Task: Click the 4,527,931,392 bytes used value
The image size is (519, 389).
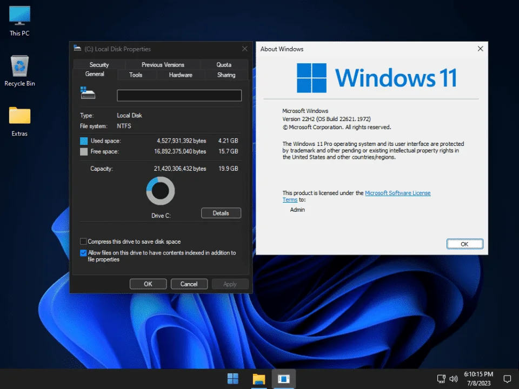Action: click(x=182, y=141)
